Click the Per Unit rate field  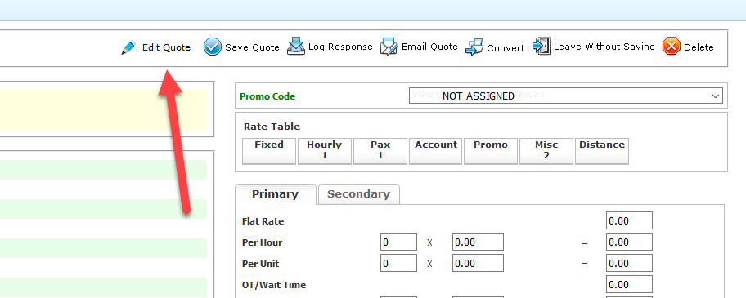tap(478, 263)
